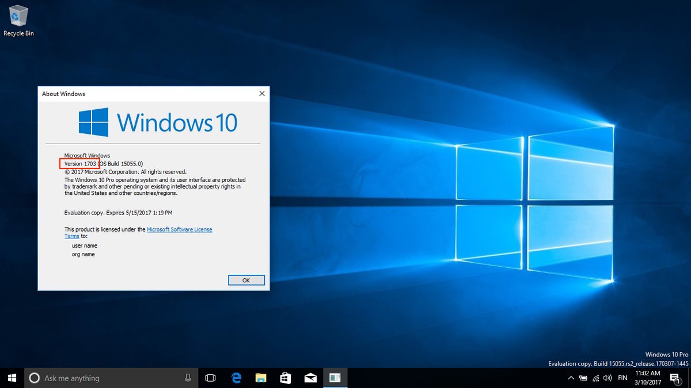Click the volume speaker tray icon

pos(608,378)
